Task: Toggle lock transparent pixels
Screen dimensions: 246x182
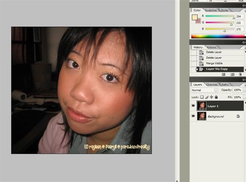Action: pos(202,97)
